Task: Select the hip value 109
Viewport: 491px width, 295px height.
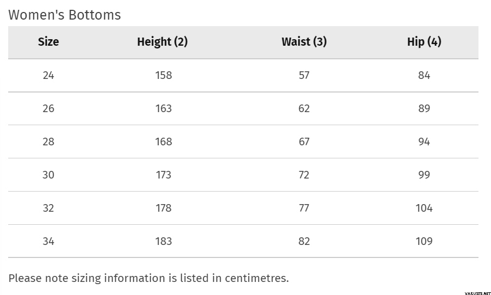Action: pos(424,241)
